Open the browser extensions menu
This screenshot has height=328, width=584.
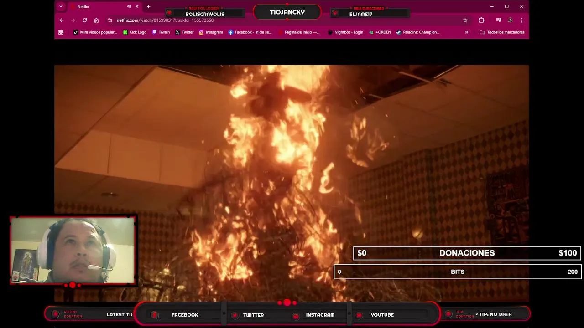click(481, 20)
